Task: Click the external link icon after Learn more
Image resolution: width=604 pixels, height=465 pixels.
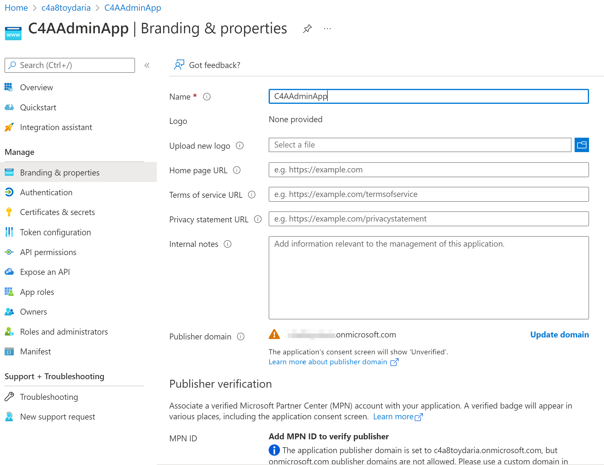Action: tap(419, 417)
